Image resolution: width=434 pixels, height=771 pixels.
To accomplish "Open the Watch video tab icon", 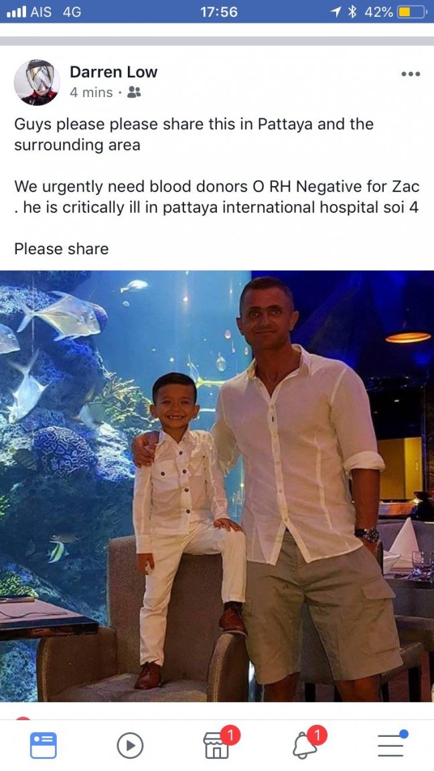I will 130,746.
